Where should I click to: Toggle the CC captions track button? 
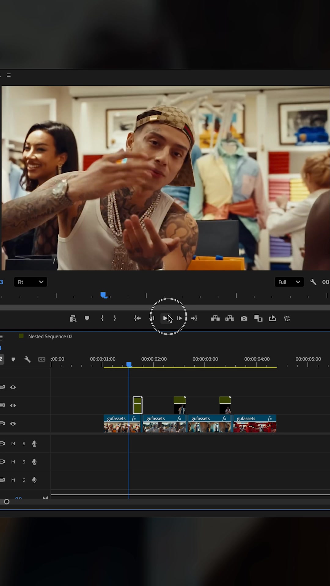42,360
